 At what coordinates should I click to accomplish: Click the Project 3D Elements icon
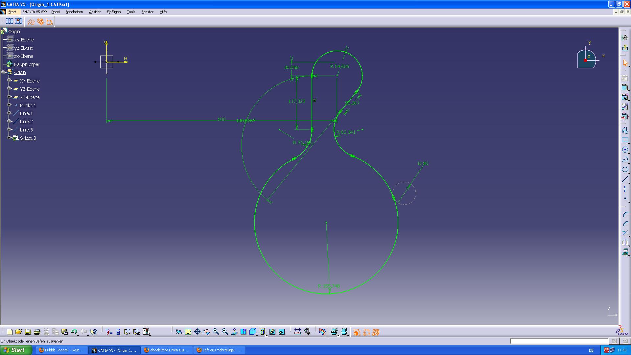coord(625,252)
